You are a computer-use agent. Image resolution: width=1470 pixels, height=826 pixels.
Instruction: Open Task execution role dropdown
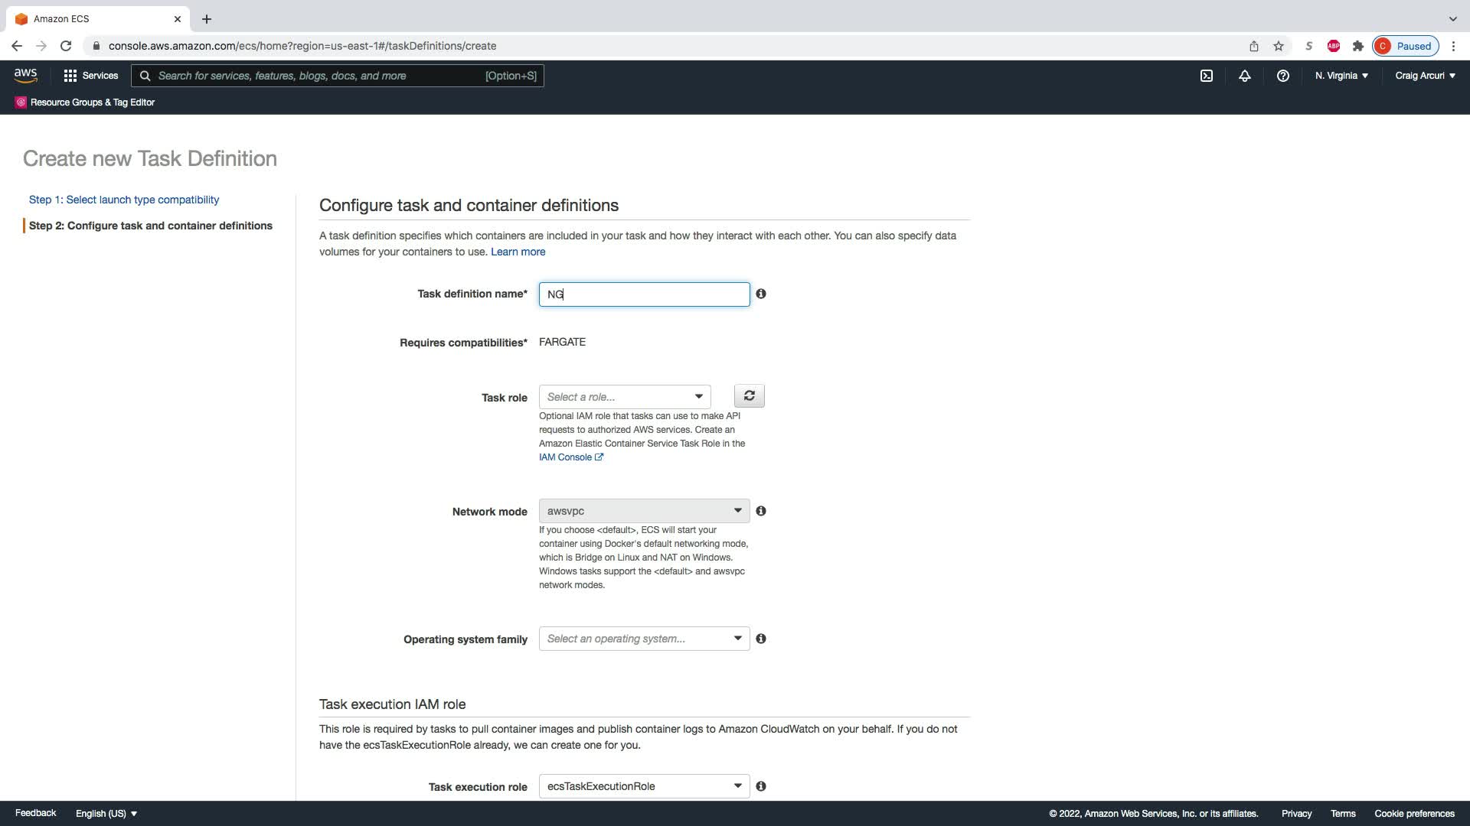tap(644, 786)
